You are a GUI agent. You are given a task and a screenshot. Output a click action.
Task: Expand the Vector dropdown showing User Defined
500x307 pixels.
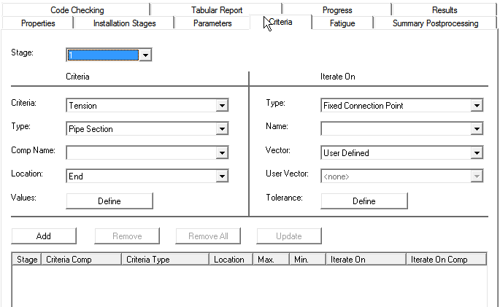(x=477, y=153)
